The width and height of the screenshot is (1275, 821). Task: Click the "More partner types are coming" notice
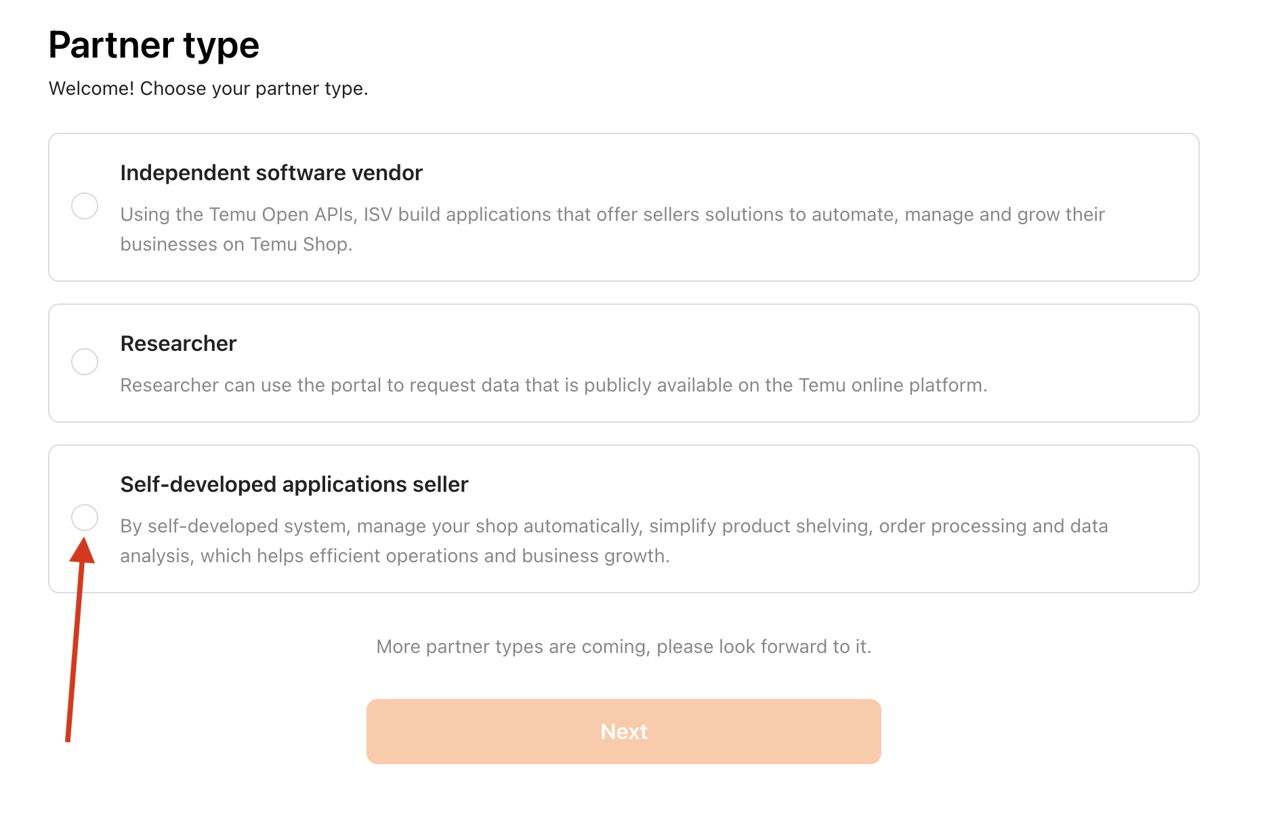(623, 647)
